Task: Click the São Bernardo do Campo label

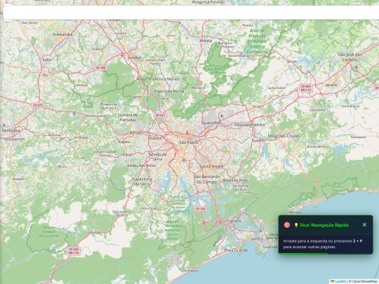Action: [x=206, y=180]
